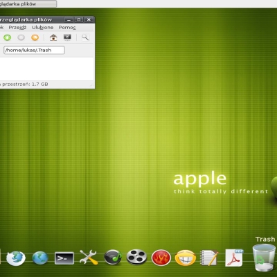The image size is (277, 277).
Task: Open the Ulubione menu
Action: (42, 28)
